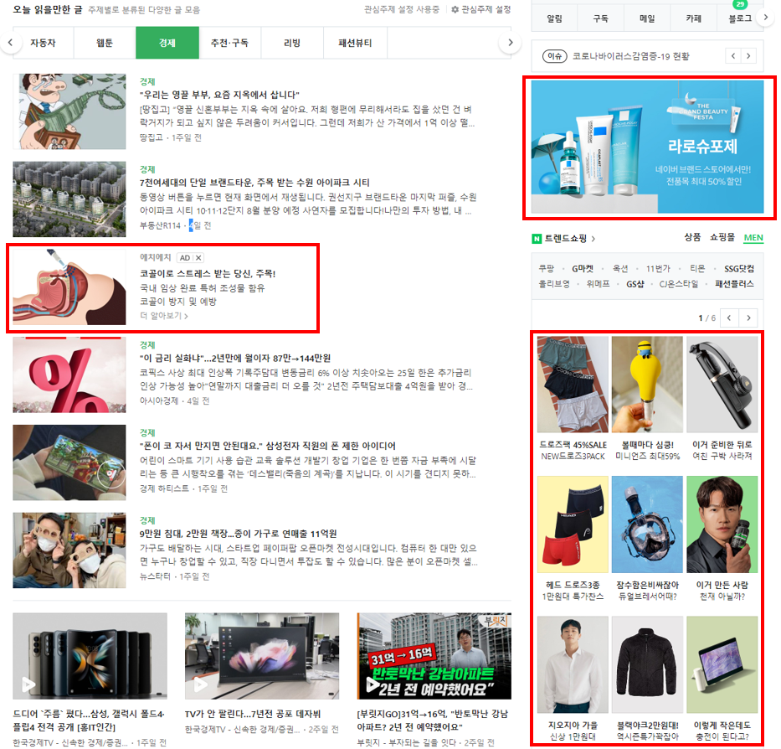
Task: Go to next issue headline arrow
Action: tap(748, 56)
